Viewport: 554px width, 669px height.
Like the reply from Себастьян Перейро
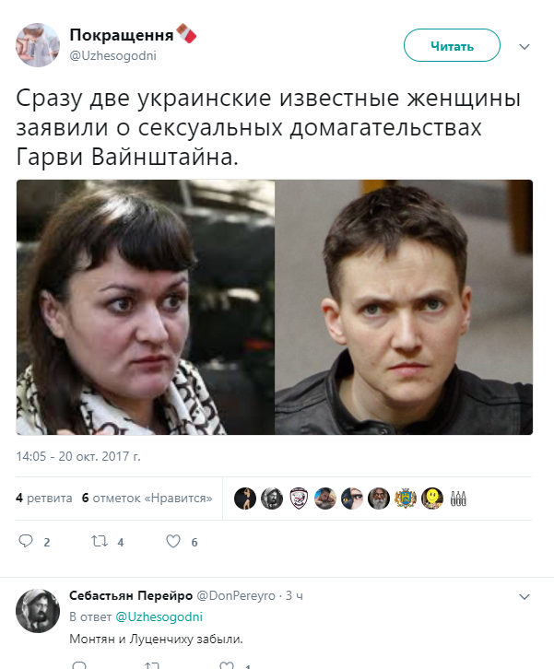coord(226,665)
